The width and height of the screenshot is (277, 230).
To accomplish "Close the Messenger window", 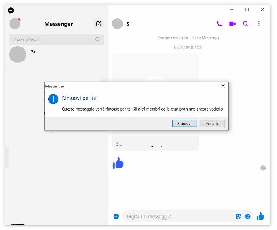I will click(262, 10).
